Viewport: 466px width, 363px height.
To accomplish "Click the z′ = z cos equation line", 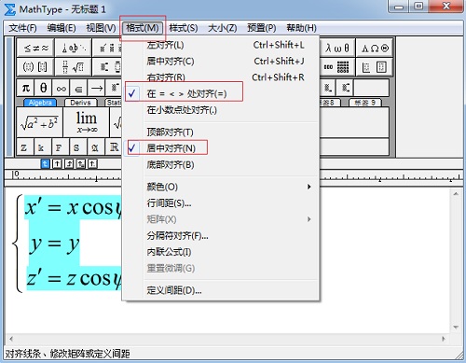I will coord(74,278).
